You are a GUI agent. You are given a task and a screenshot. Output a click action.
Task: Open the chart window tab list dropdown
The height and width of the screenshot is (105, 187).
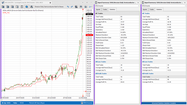[83, 3]
